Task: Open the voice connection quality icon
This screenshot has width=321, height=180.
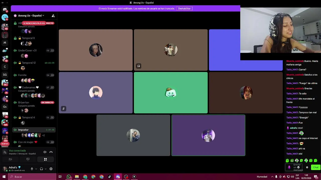Action: click(5, 152)
